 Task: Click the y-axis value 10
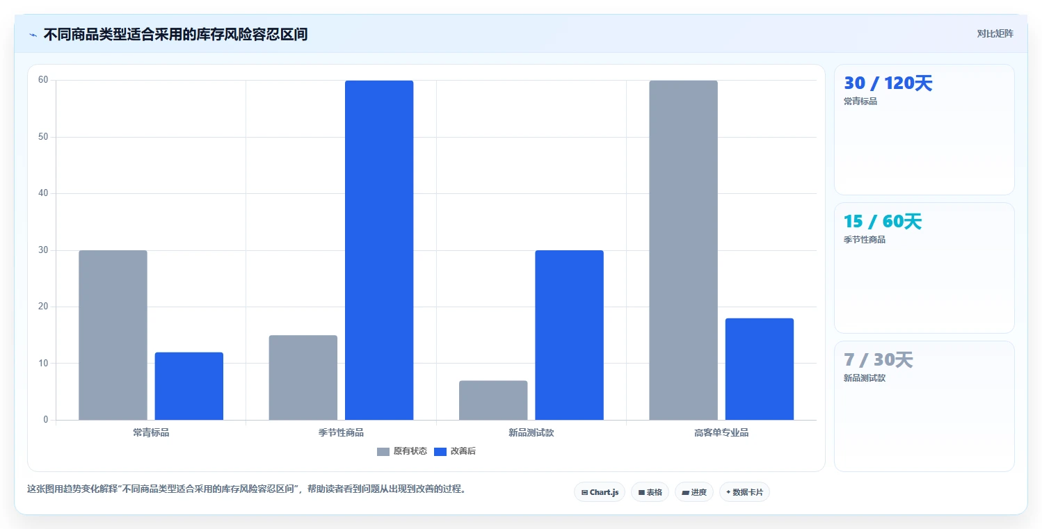43,364
